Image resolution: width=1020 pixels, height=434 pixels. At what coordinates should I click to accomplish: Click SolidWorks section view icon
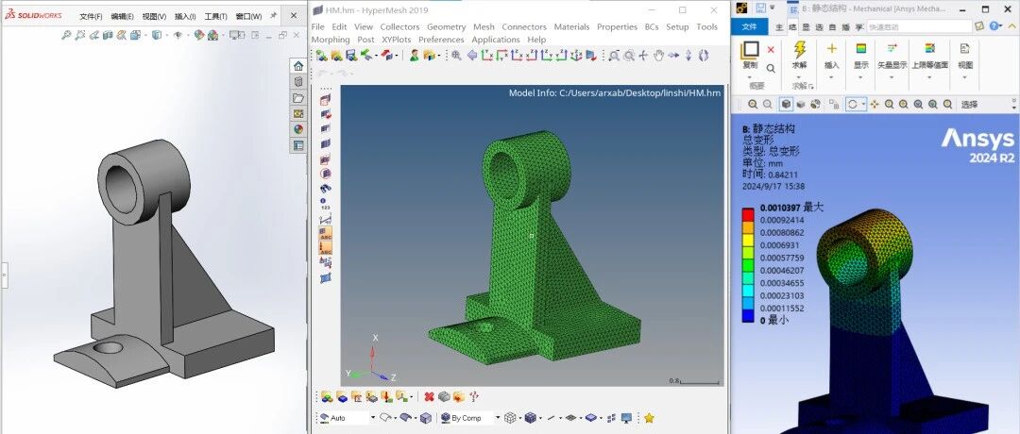point(108,35)
